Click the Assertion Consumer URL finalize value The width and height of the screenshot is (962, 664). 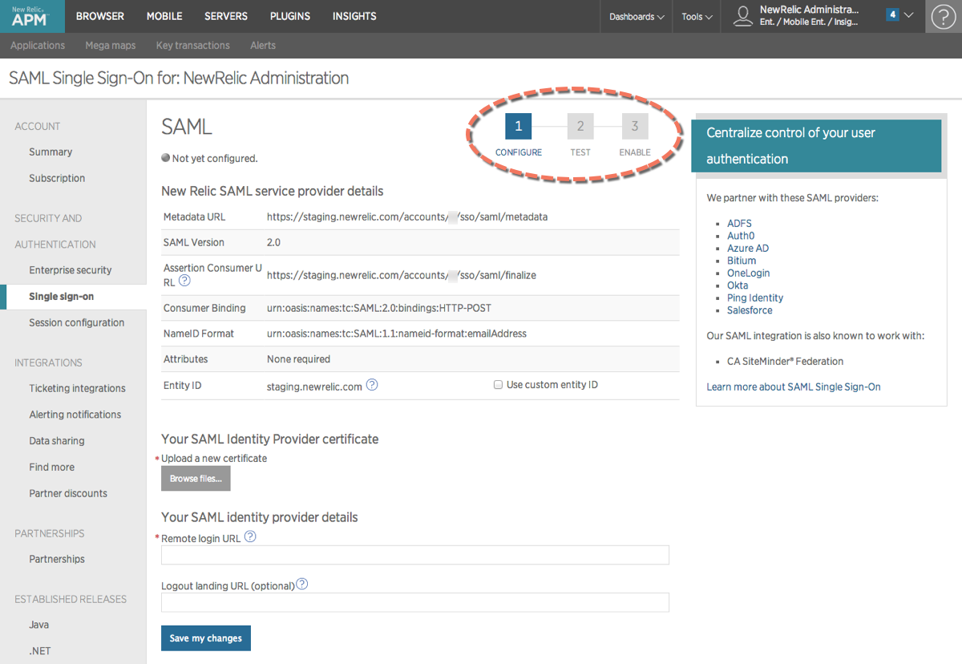coord(402,275)
